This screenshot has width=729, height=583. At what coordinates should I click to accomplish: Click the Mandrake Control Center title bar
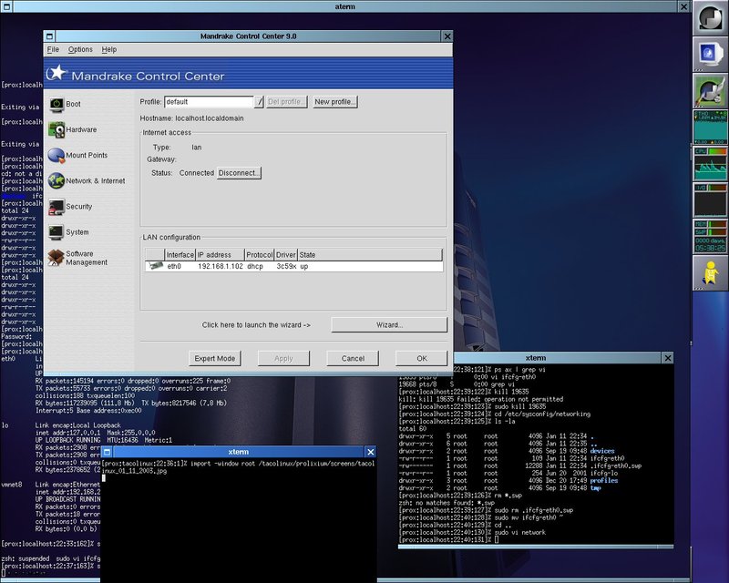(x=248, y=36)
